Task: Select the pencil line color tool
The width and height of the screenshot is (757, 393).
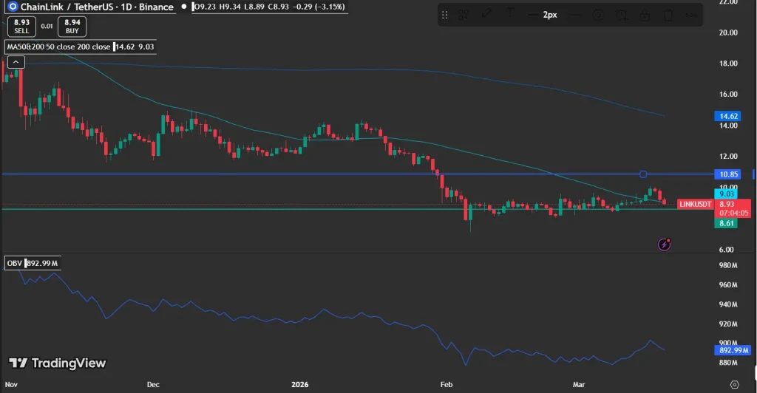Action: point(486,14)
